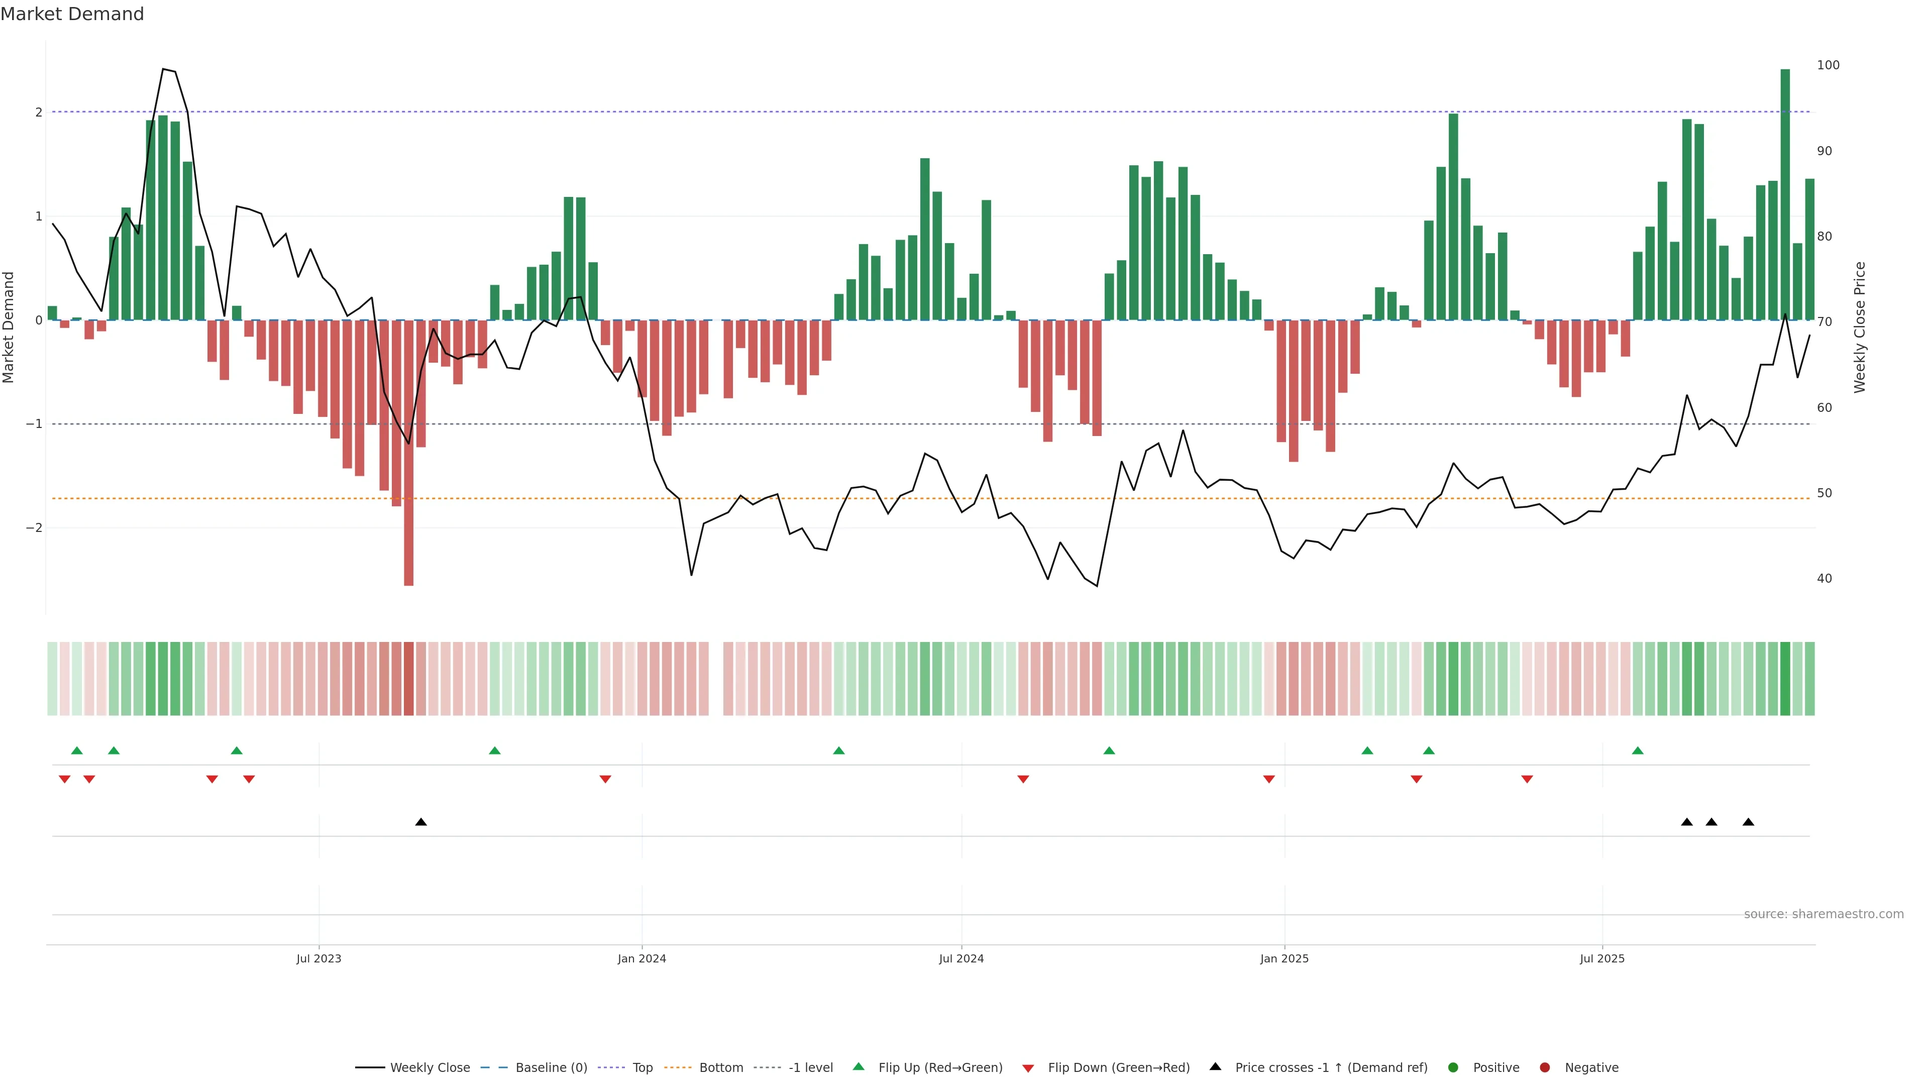Toggle the -1 level legend entry

click(x=810, y=1068)
